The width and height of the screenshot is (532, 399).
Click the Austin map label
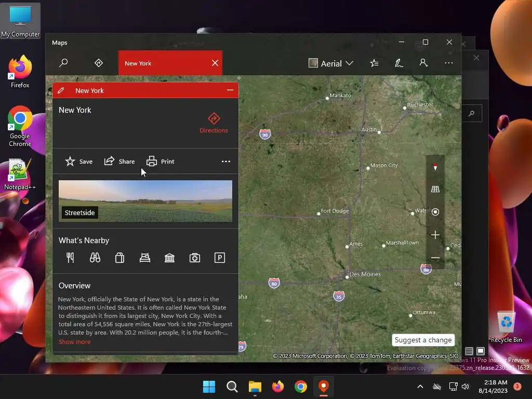click(x=369, y=129)
